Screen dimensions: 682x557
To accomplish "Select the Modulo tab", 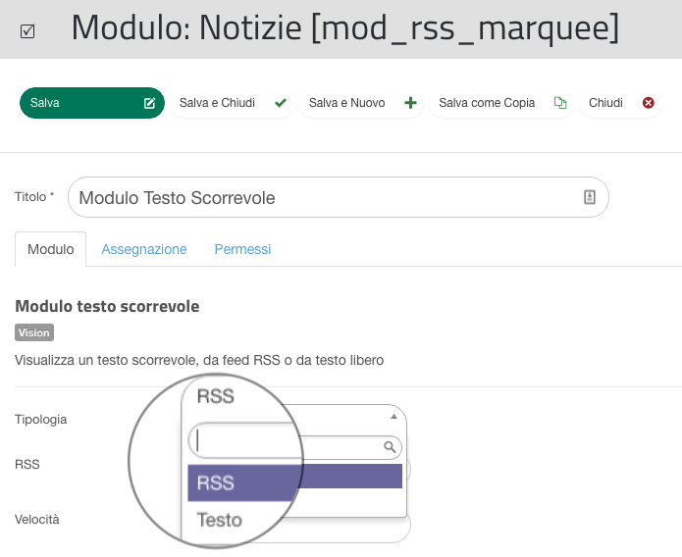I will [50, 249].
